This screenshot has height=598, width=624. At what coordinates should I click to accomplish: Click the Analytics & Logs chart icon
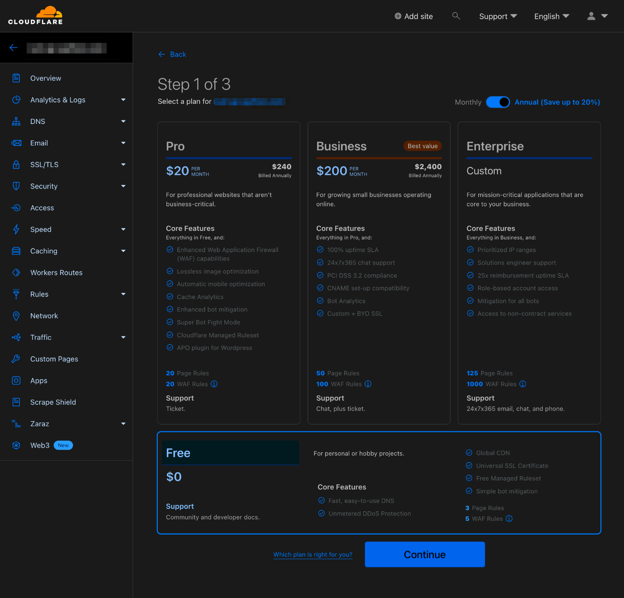[x=16, y=100]
